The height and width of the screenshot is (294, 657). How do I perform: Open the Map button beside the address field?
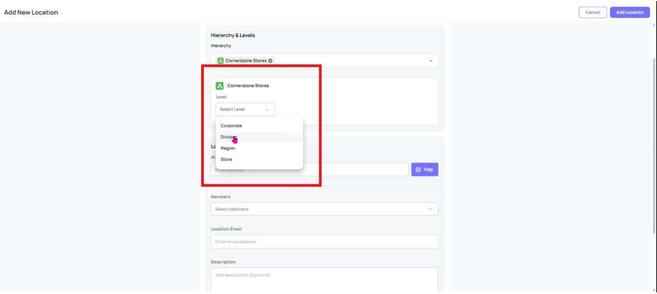[x=424, y=169]
